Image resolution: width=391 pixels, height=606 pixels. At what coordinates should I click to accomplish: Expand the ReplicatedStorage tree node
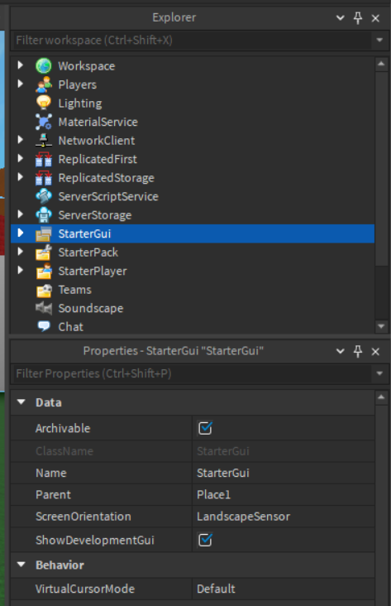click(x=21, y=177)
